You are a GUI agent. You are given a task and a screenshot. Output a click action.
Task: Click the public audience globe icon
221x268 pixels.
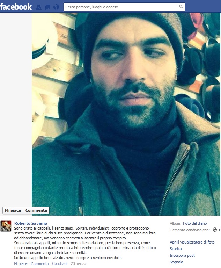(215, 230)
